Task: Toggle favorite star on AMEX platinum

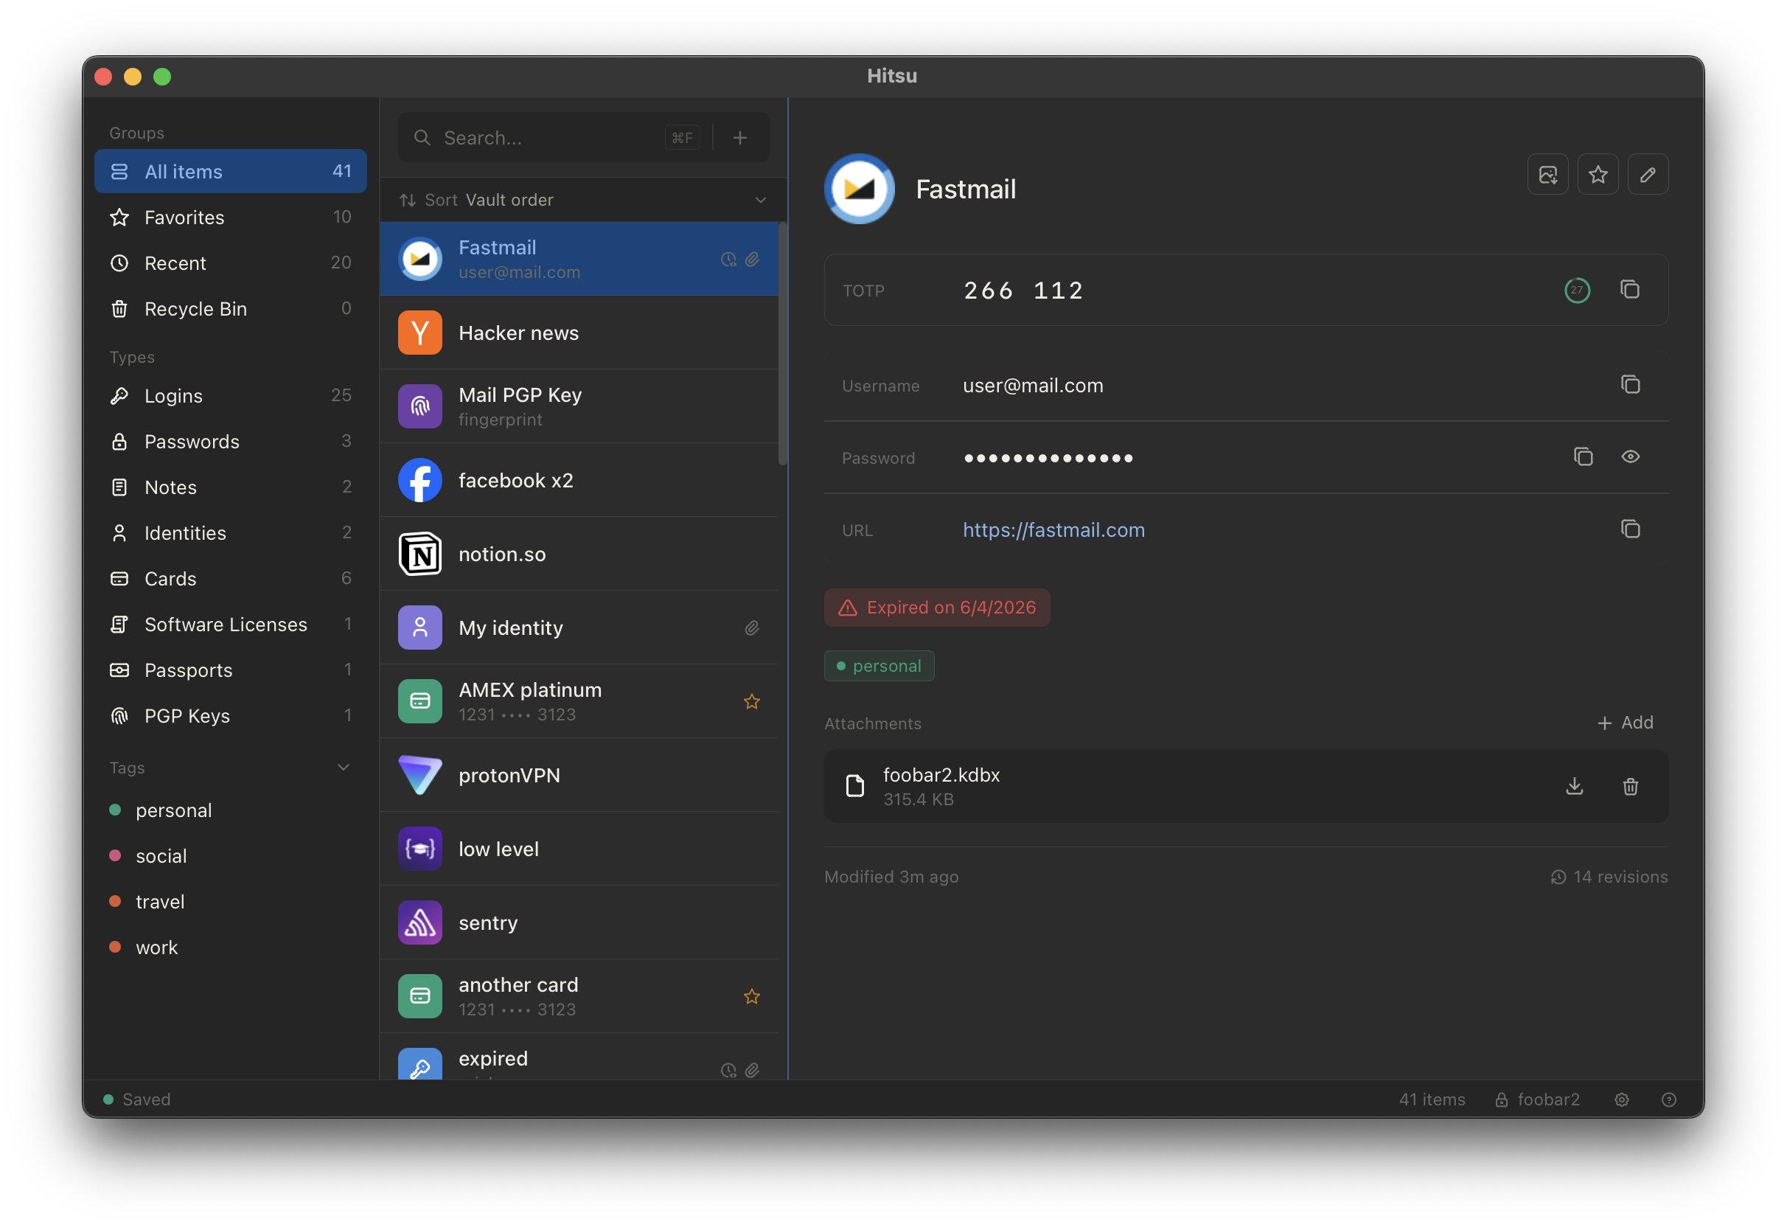Action: tap(751, 701)
